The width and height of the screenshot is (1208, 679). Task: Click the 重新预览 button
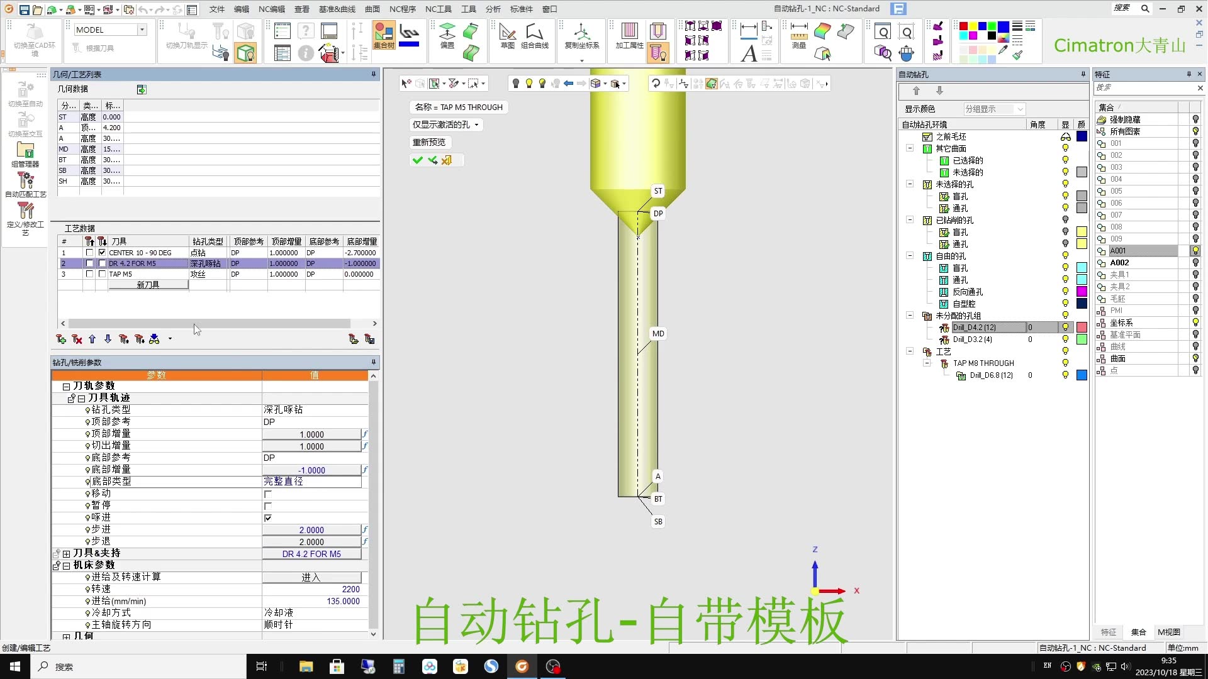point(429,142)
